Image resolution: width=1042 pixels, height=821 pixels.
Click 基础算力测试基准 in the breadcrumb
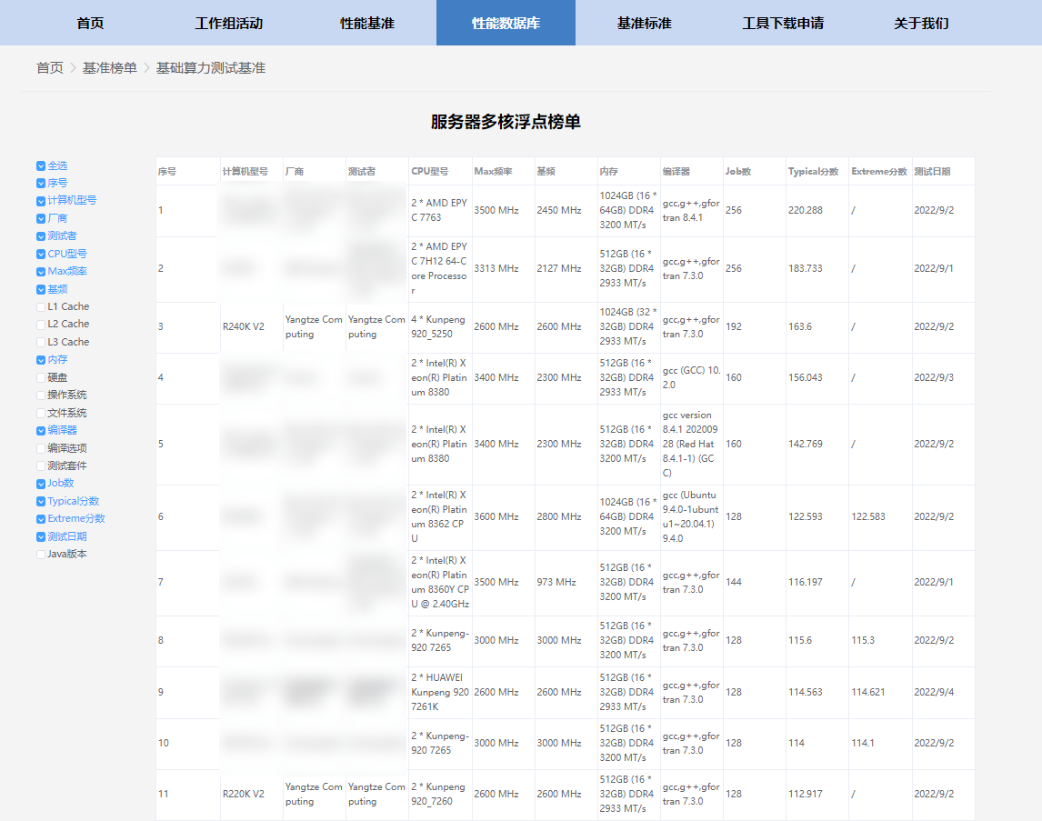(211, 68)
